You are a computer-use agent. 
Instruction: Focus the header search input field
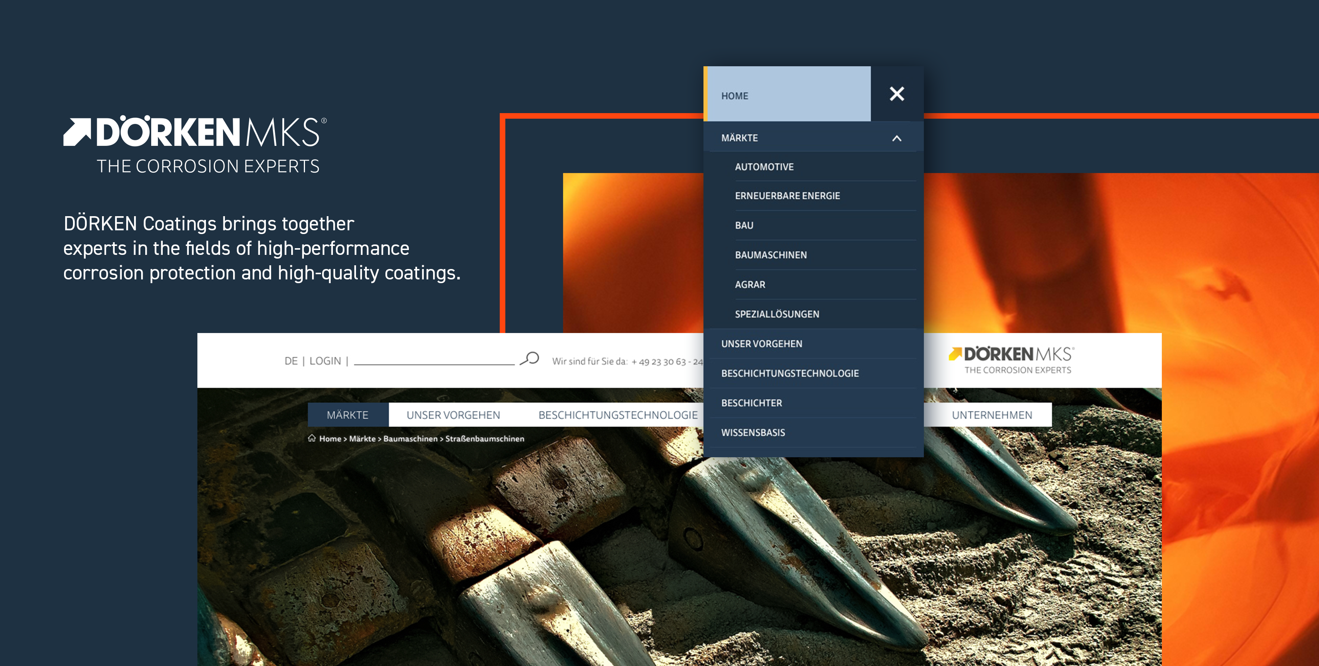[x=434, y=359]
